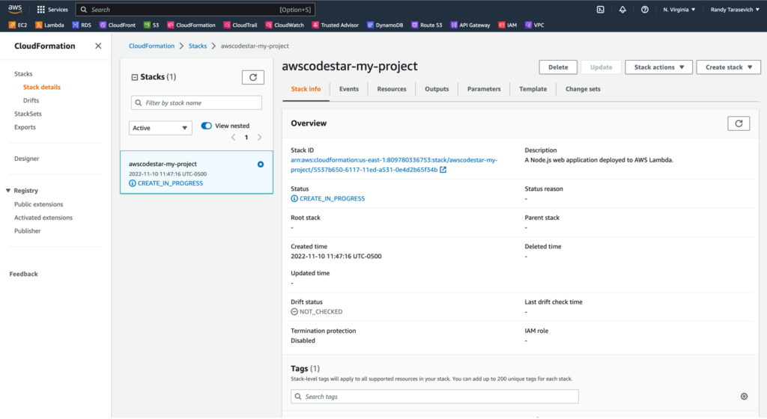
Task: Switch to the Events tab
Action: click(349, 89)
